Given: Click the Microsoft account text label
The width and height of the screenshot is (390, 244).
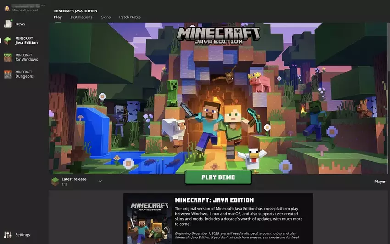Looking at the screenshot, I should 25,10.
